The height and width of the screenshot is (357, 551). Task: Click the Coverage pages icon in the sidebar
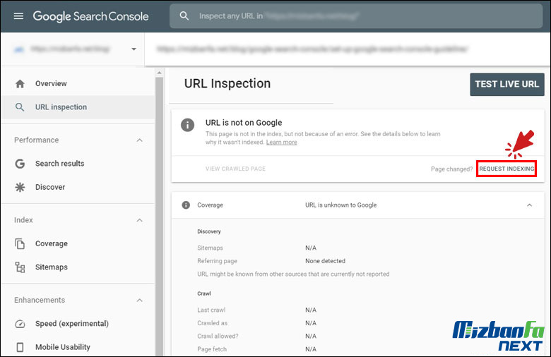(20, 243)
